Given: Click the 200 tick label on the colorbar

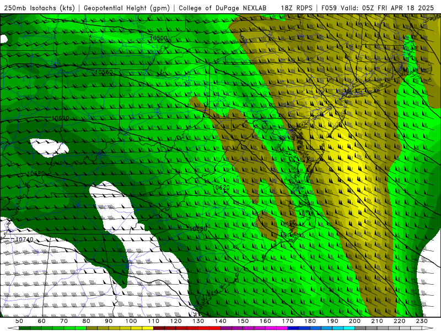Looking at the screenshot, I should [x=354, y=321].
